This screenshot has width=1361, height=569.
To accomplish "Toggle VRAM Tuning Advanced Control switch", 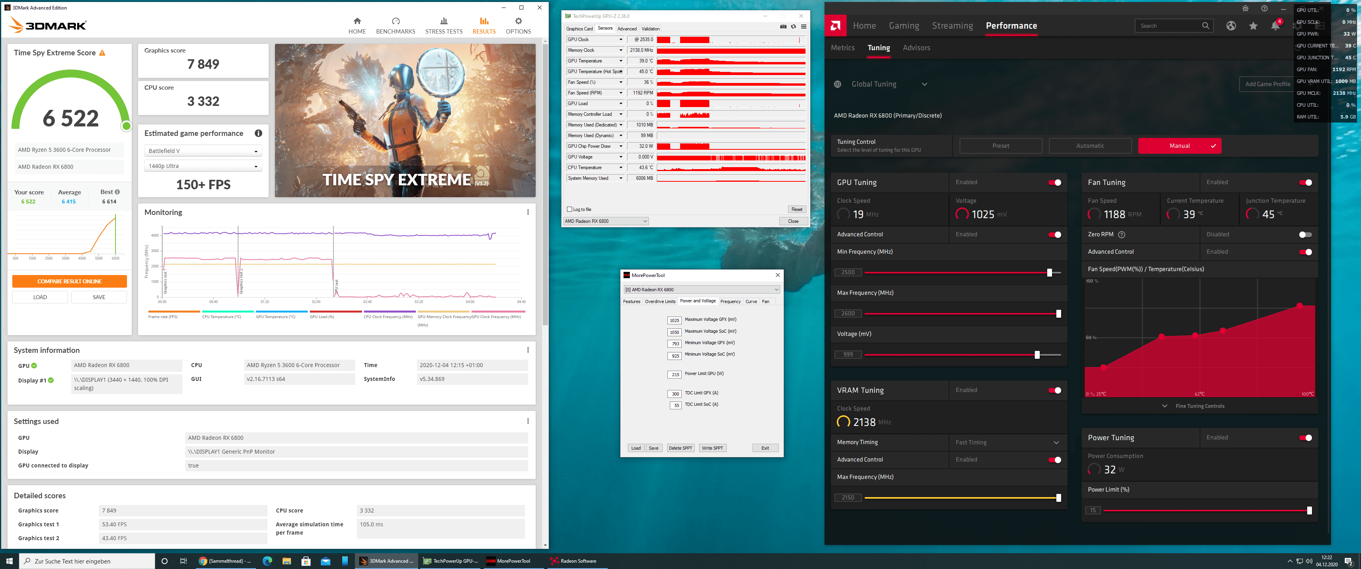I will [1054, 460].
